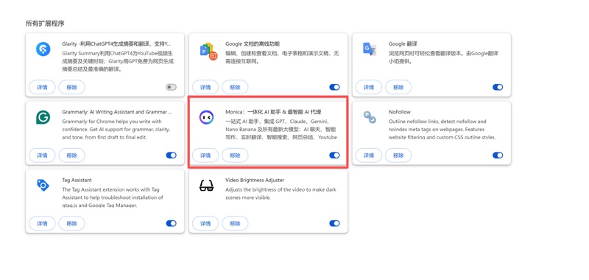This screenshot has height=280, width=589.
Task: Click the Google Translate extension icon
Action: click(x=370, y=49)
